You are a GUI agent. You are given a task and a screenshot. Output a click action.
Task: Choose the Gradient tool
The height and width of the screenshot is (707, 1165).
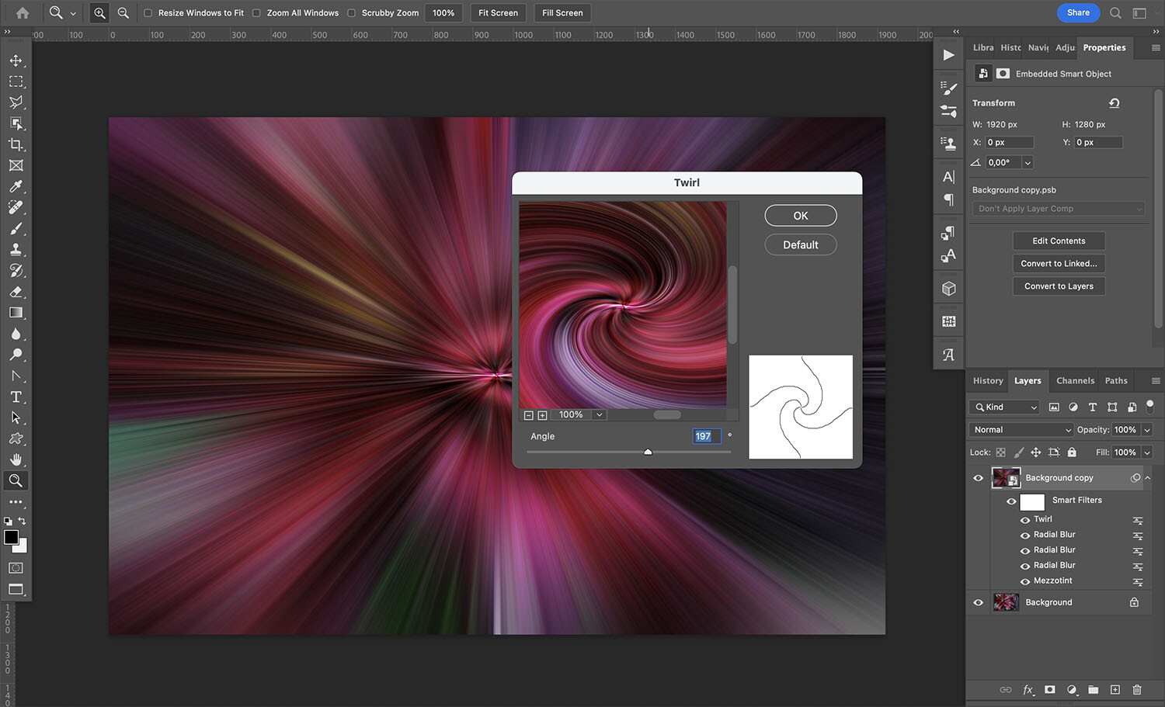(x=16, y=313)
